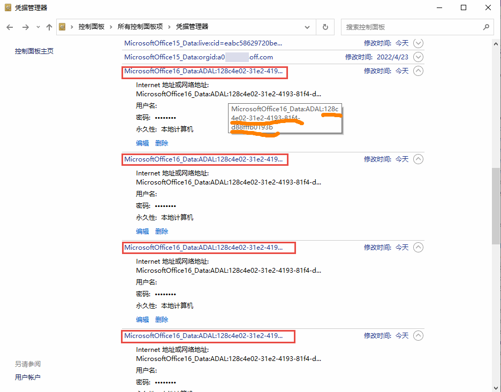Click the scrollbar down arrow
This screenshot has height=392, width=501.
coord(496,387)
